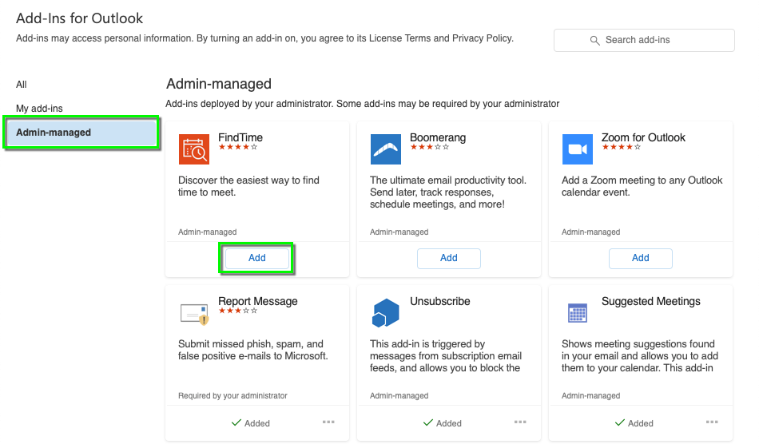Click the Added status for Report Message
Screen dimensions: 759x444
pos(251,423)
